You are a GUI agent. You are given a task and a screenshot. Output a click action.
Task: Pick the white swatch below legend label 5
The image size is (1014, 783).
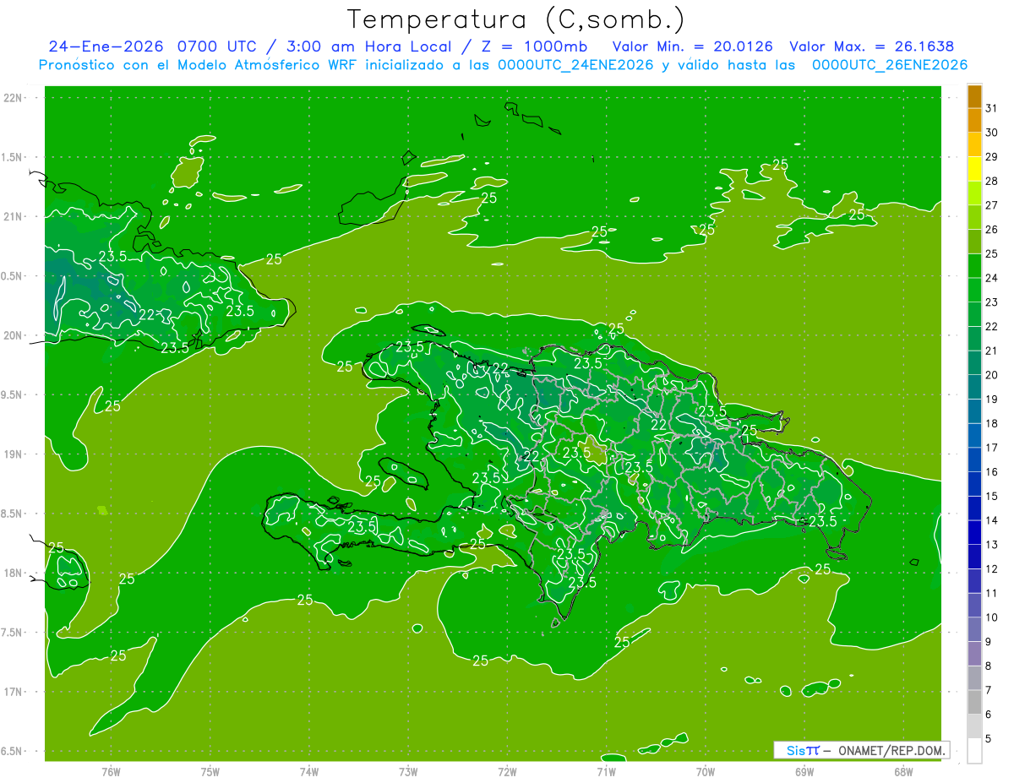click(x=974, y=751)
